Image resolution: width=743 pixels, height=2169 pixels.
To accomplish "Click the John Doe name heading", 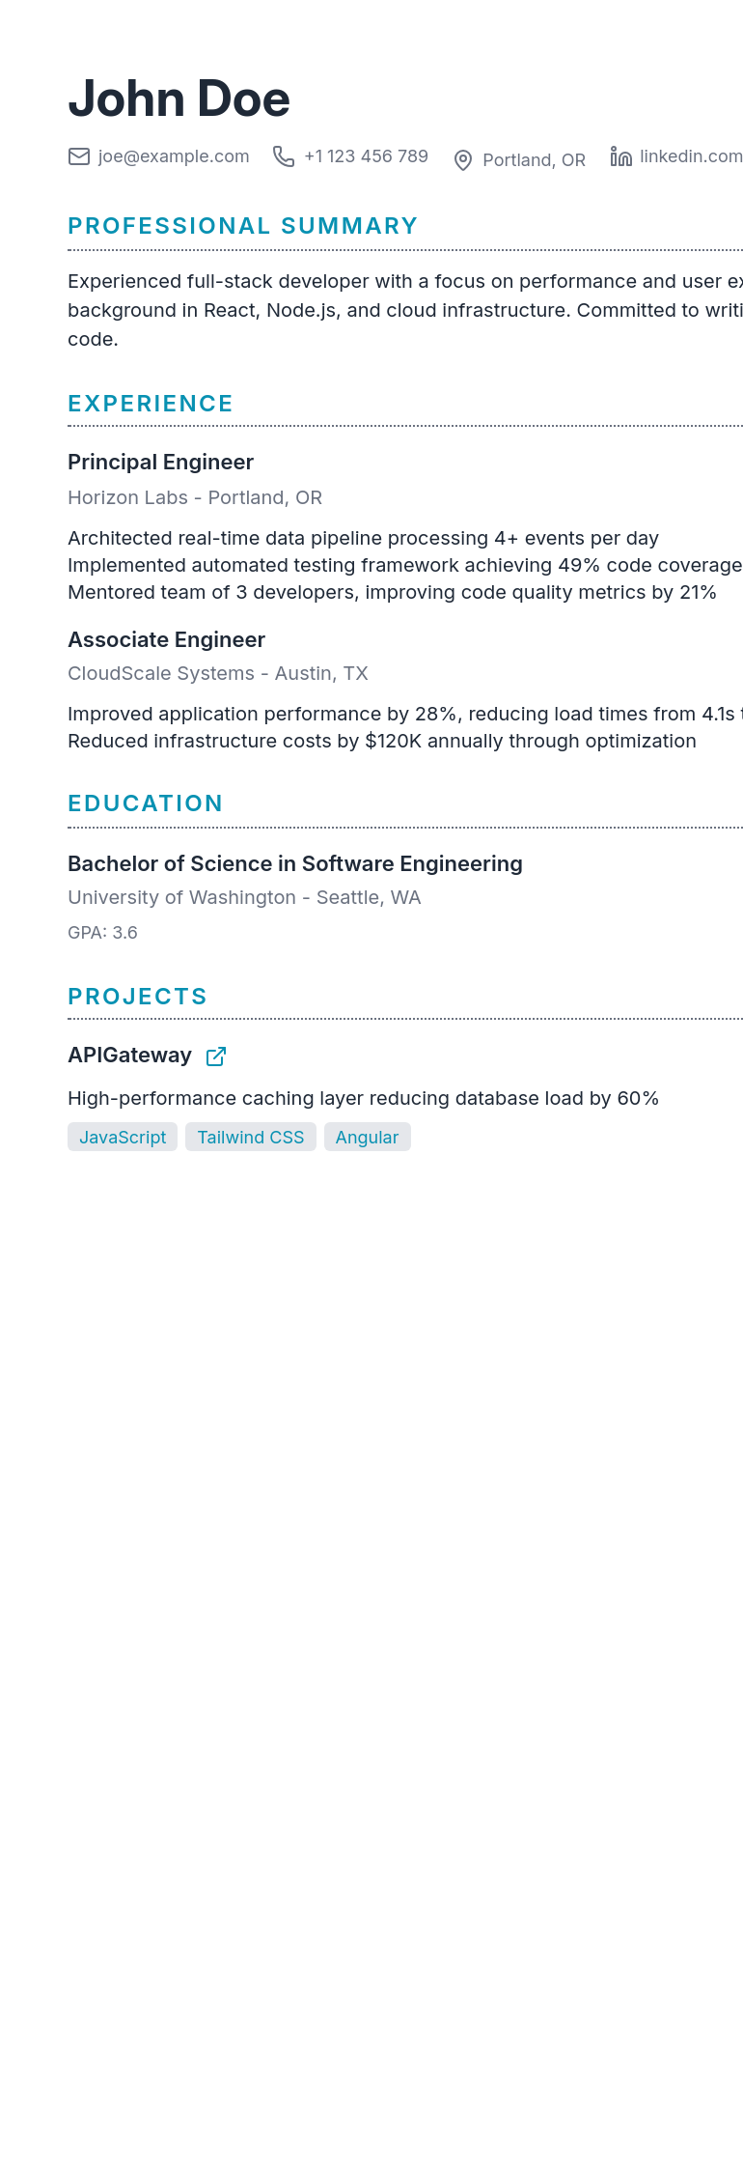I will (x=179, y=99).
